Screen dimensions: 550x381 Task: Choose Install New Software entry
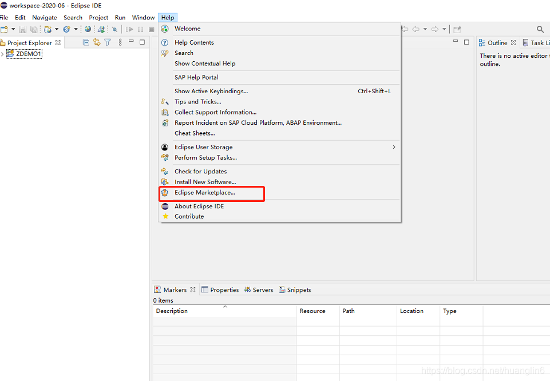click(x=279, y=182)
